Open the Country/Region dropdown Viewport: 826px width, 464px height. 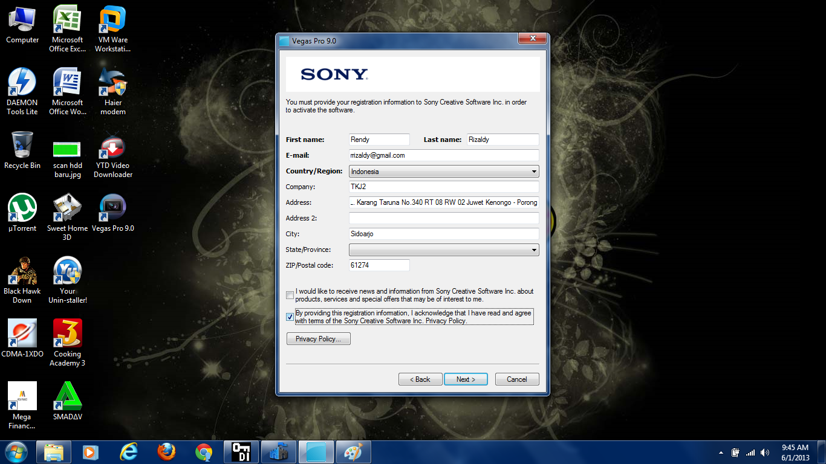(x=444, y=172)
